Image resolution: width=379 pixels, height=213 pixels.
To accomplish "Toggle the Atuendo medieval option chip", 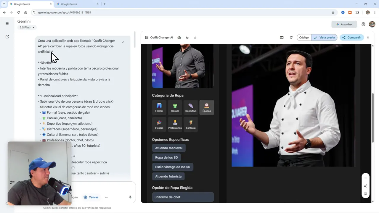I will 169,148.
